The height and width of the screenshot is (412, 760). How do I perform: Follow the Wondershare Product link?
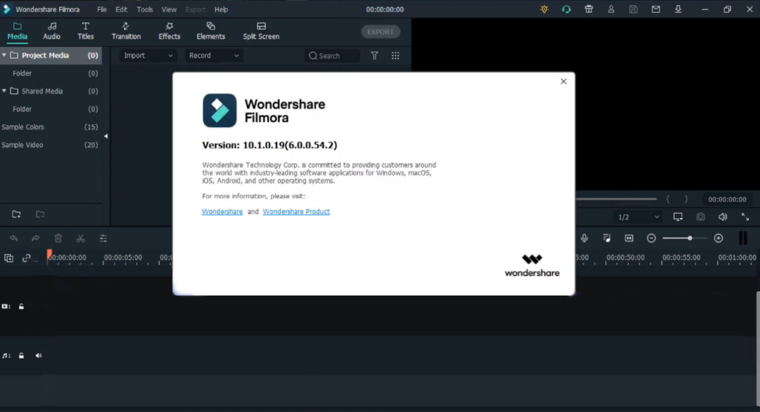point(296,211)
